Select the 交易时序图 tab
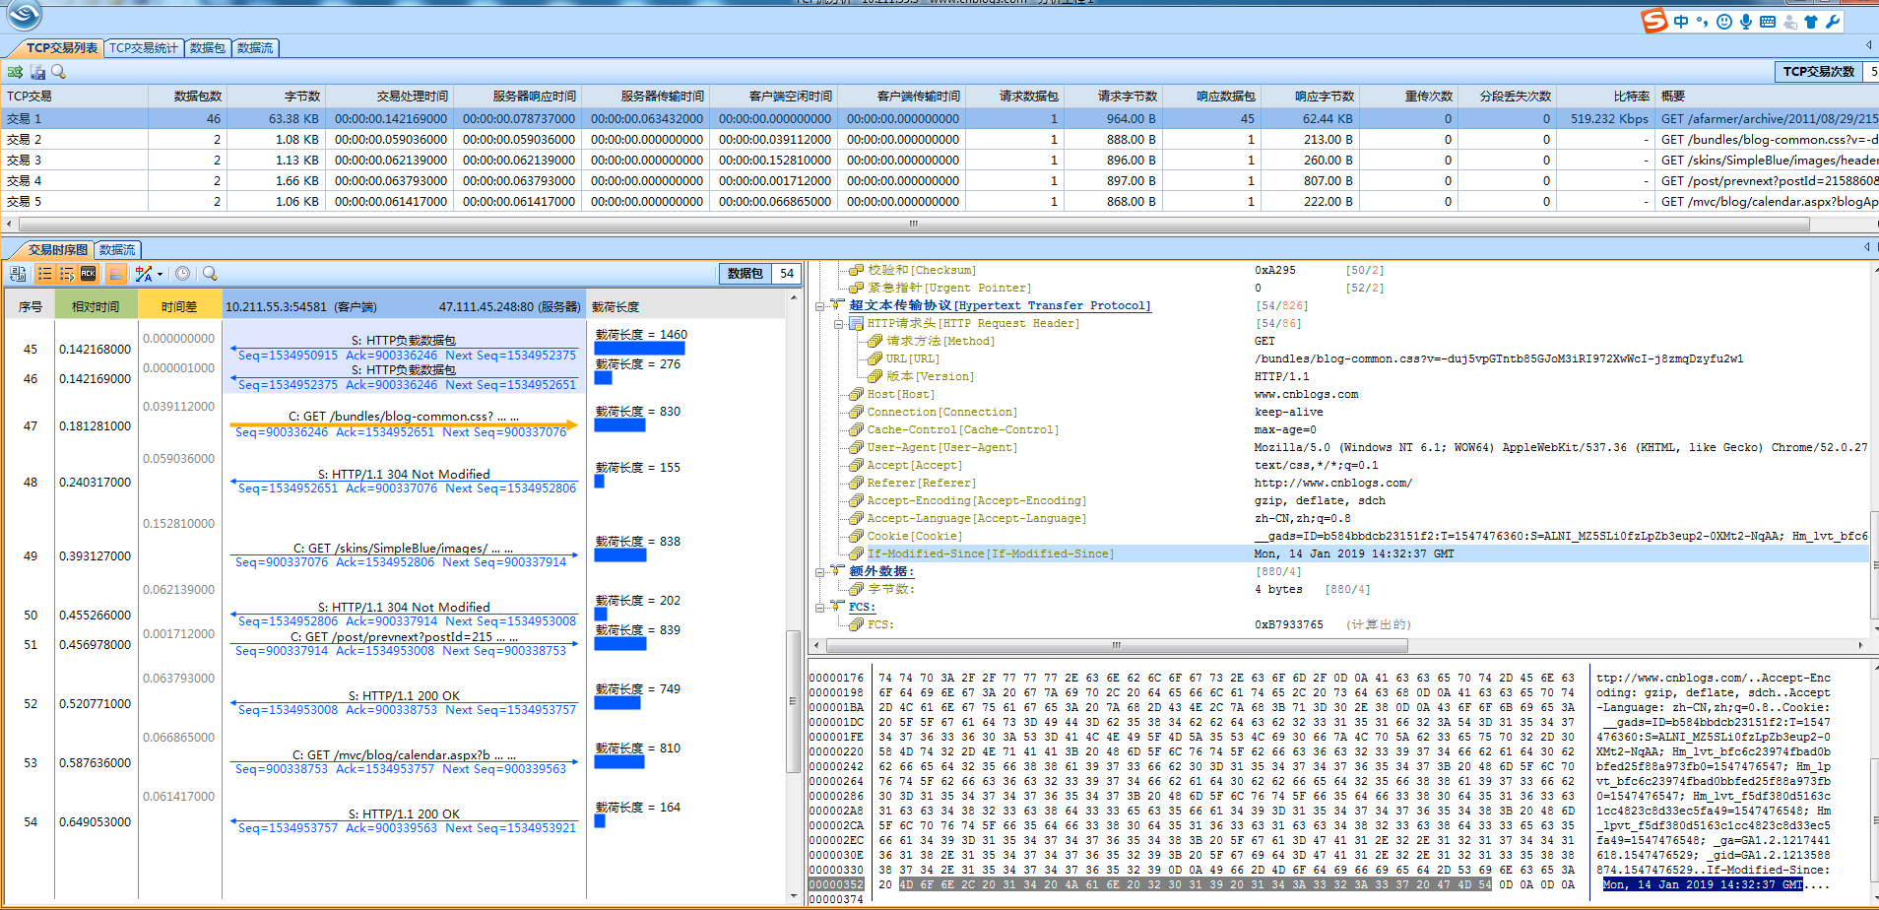The image size is (1879, 910). (x=57, y=249)
